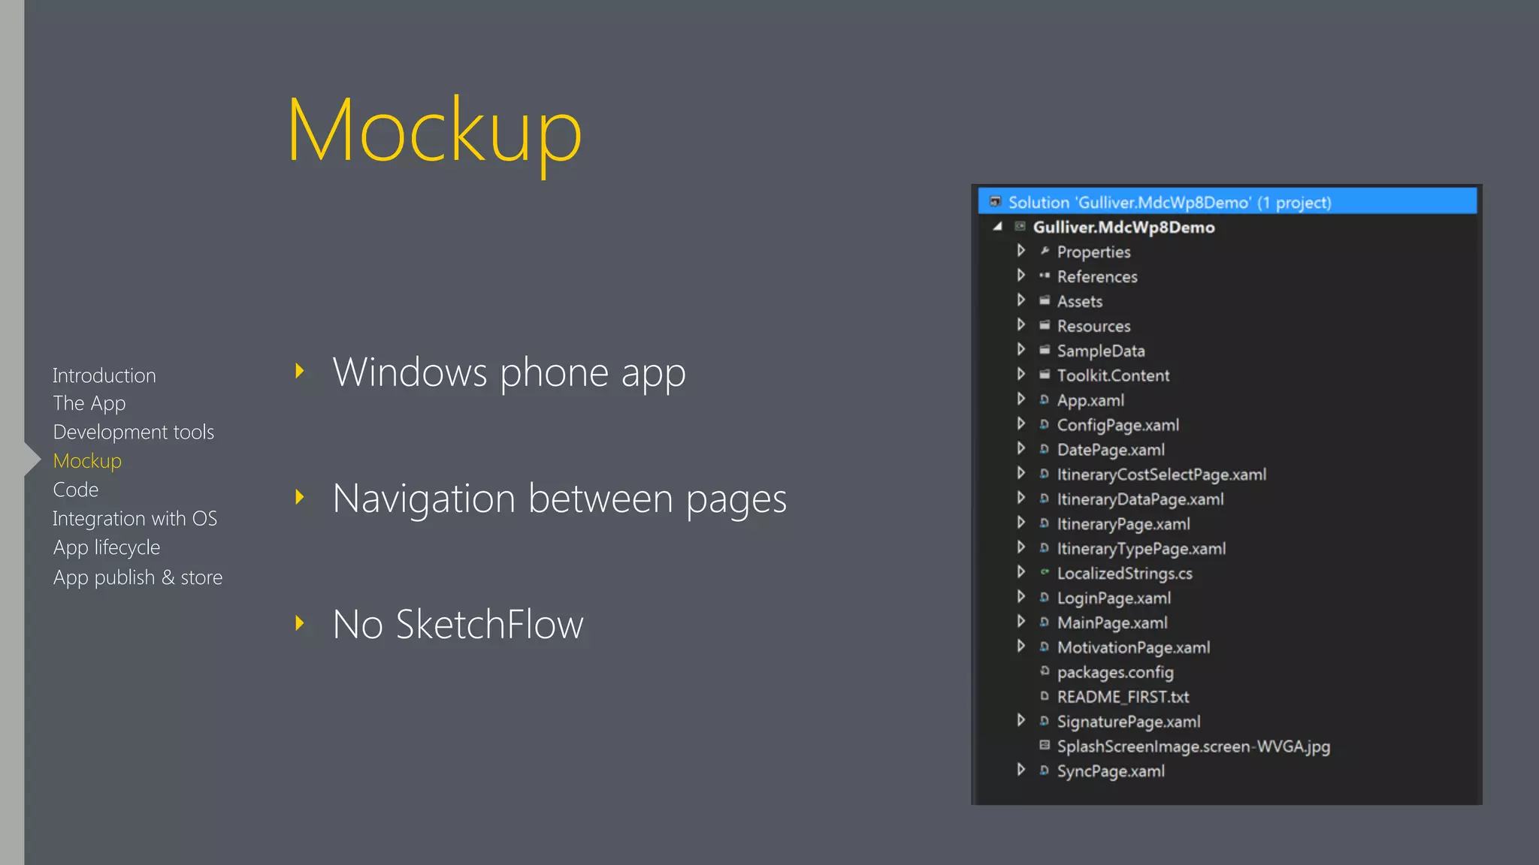Click the folder icon beside Assets
1539x865 pixels.
point(1045,300)
